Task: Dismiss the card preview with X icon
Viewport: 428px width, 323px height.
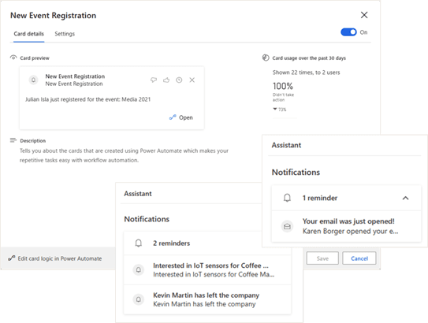Action: click(192, 80)
